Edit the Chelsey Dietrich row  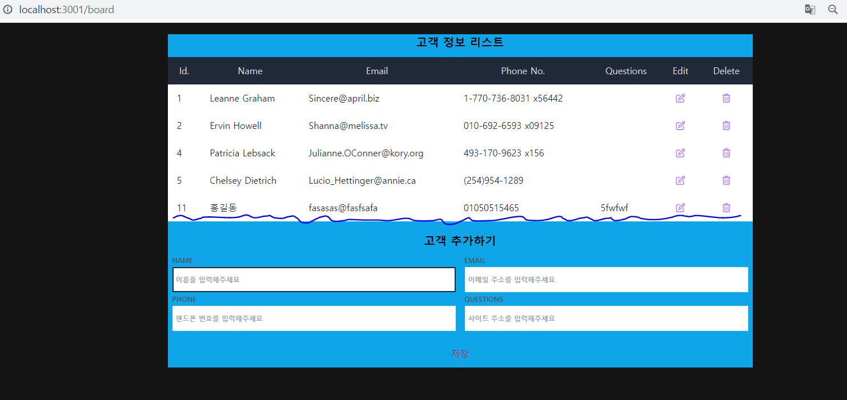tap(680, 180)
